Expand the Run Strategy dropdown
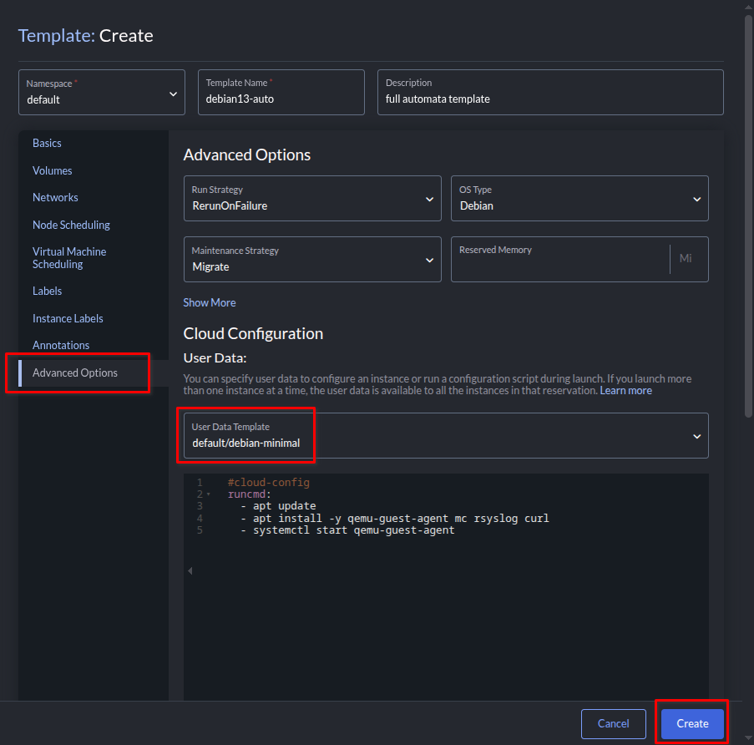Image resolution: width=754 pixels, height=745 pixels. [311, 199]
